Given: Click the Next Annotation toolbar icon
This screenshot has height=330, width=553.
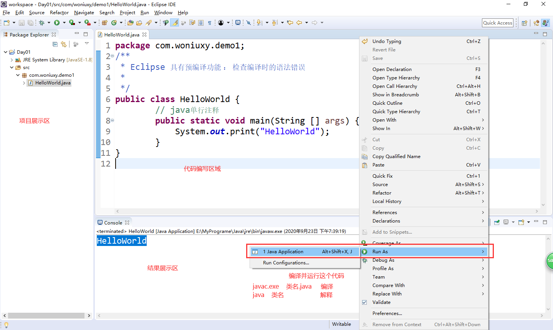Looking at the screenshot, I should pos(259,23).
